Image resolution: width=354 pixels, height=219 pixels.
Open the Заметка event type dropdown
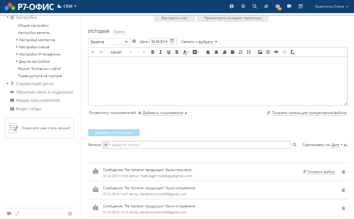(109, 42)
